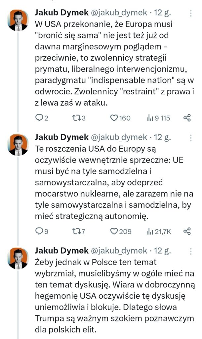The image size is (202, 339).
Task: Open more options menu on first tweet
Action: pyautogui.click(x=191, y=13)
